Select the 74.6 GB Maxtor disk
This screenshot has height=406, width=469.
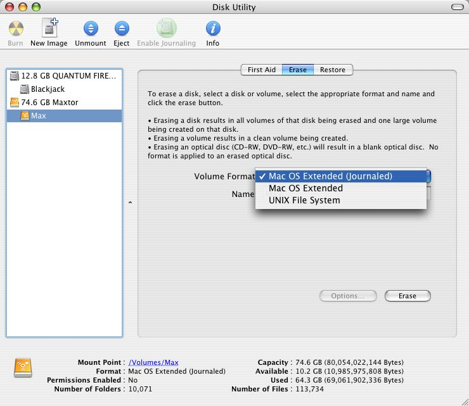click(x=64, y=103)
